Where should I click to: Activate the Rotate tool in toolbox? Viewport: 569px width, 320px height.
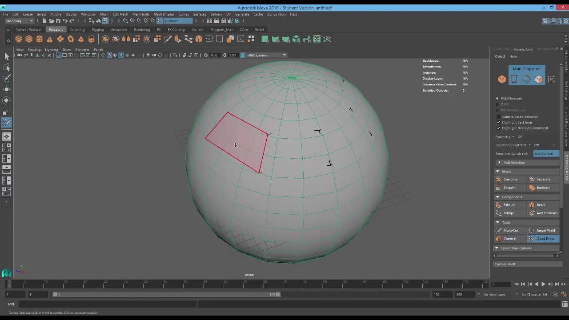point(7,100)
